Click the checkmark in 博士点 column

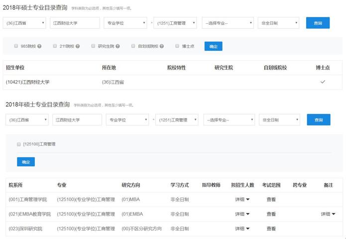[x=323, y=82]
